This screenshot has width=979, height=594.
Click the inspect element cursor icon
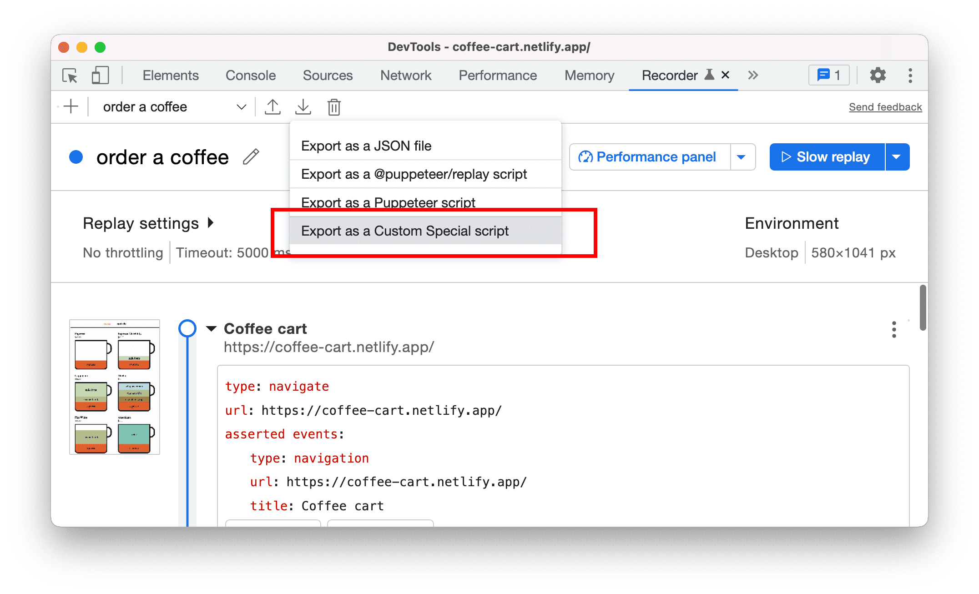[71, 76]
